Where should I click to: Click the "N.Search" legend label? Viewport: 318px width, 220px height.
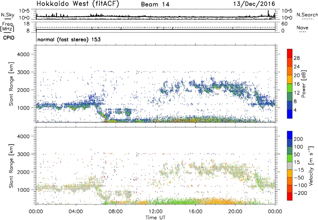[307, 15]
